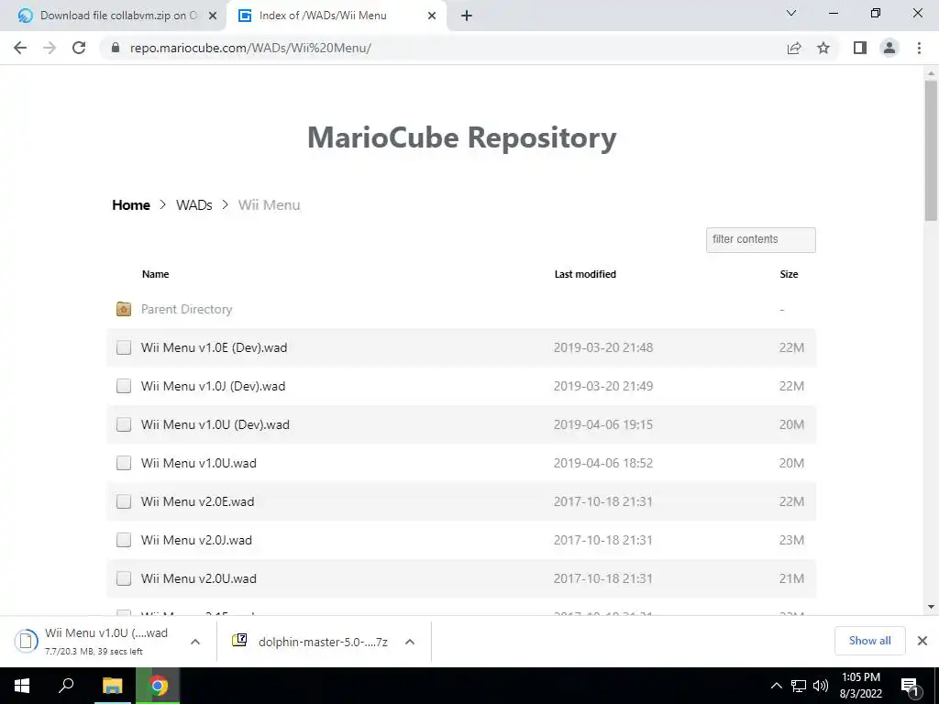Open Wii Menu v2.0E.wad link
Screen dimensions: 939x704
tap(198, 501)
